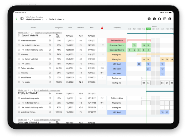Viewport: 187px width, 139px height.
Task: Sort by the Company column header
Action: pos(117,27)
